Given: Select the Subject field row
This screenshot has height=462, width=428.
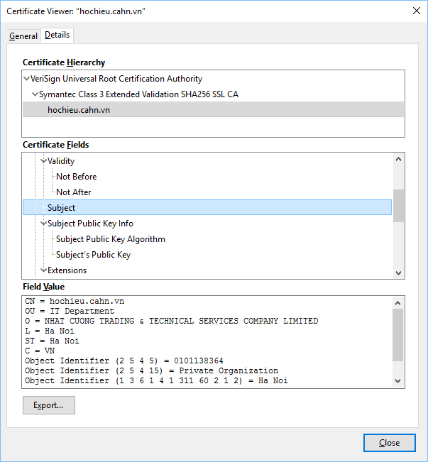Looking at the screenshot, I should click(62, 208).
